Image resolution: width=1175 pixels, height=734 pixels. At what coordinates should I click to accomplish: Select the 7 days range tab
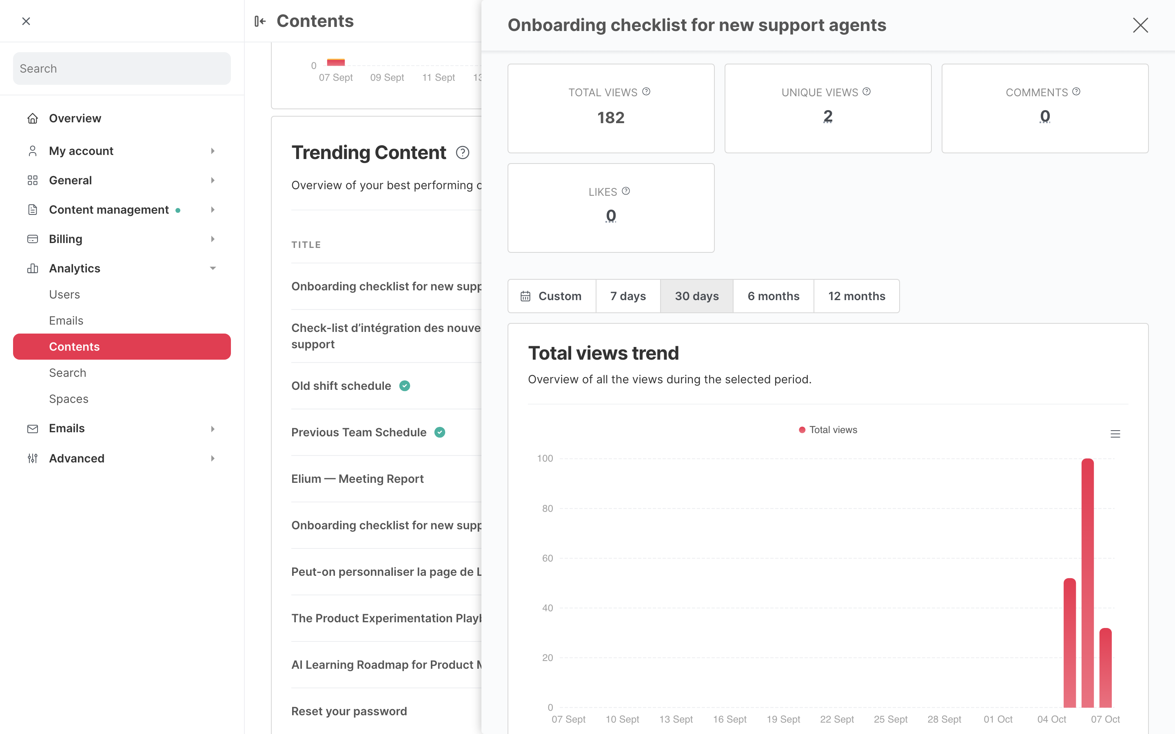[628, 296]
